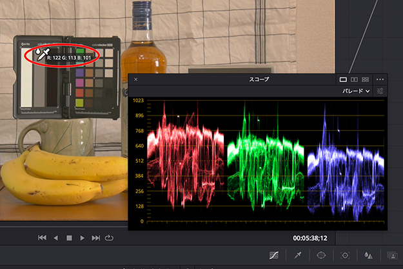The height and width of the screenshot is (269, 403).
Task: Open the Power Window palette
Action: 322,255
